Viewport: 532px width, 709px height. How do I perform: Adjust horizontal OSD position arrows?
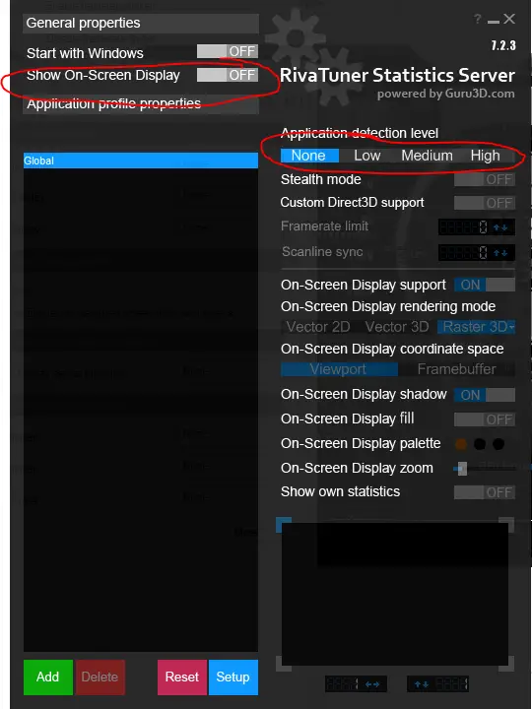click(x=372, y=684)
